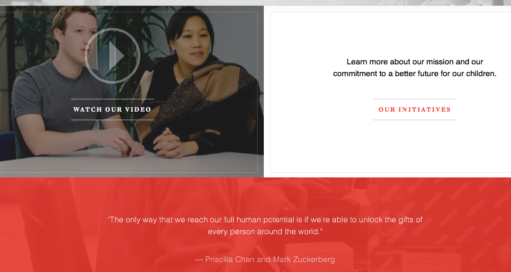Select the 'Learn more about our mission' line

[414, 62]
